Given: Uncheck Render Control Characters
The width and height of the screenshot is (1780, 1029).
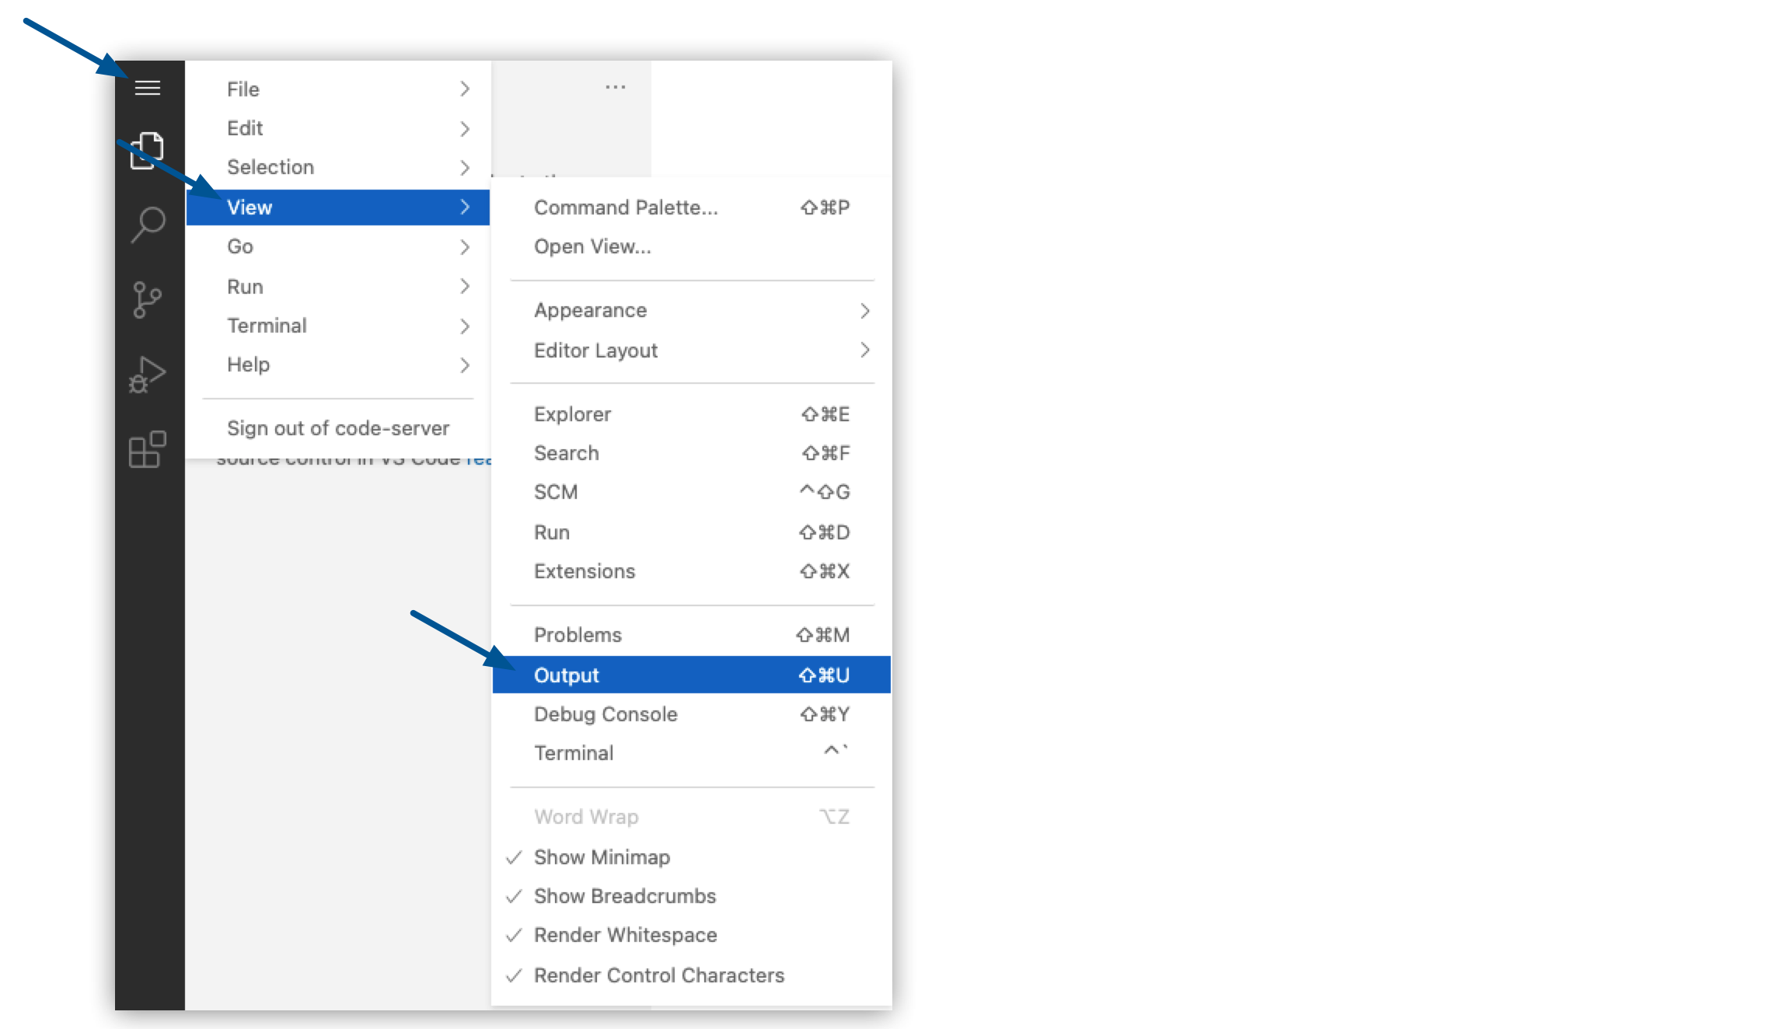Looking at the screenshot, I should (658, 975).
